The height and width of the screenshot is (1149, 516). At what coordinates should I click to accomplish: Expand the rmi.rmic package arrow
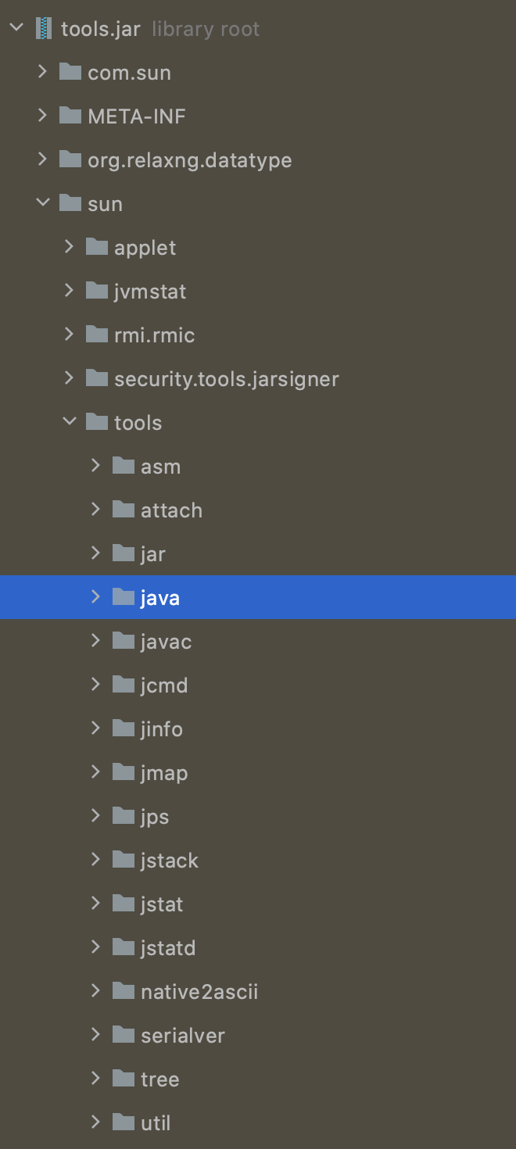[70, 335]
